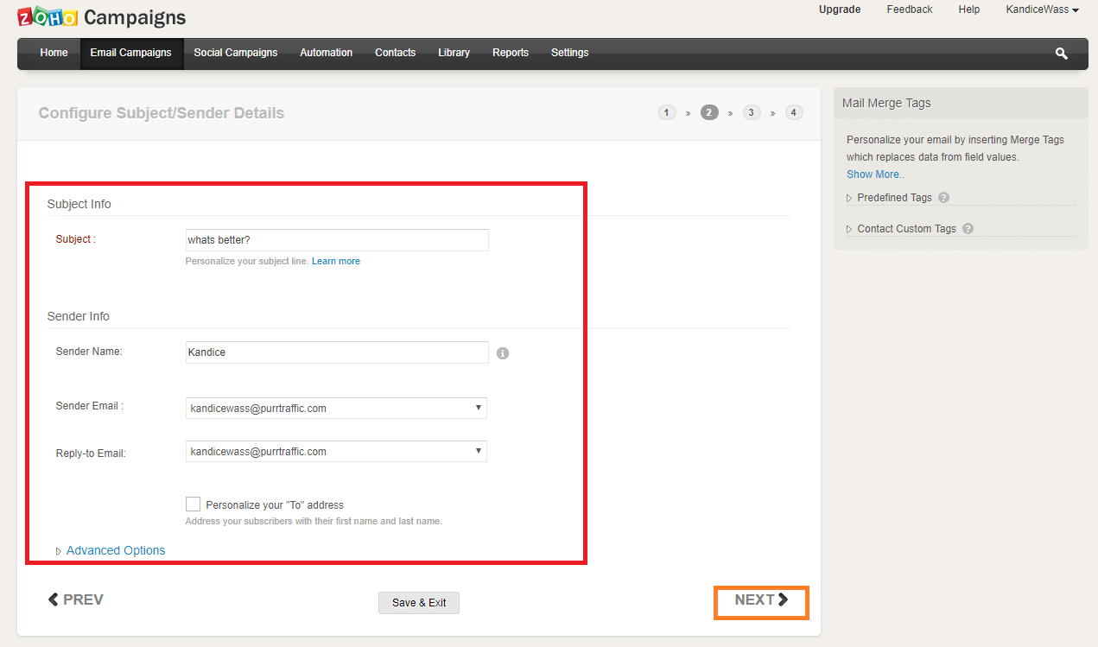Screen dimensions: 1098x647
Task: Open the Help link
Action: pos(969,10)
